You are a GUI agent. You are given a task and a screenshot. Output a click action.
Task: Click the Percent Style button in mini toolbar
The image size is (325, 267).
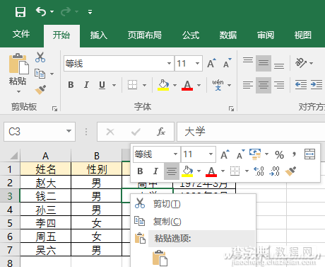click(279, 155)
